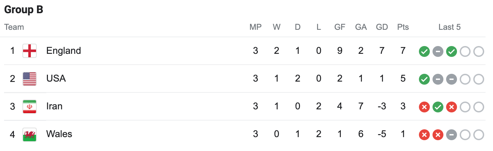Click the Iran flag icon
The height and width of the screenshot is (151, 493).
tap(30, 106)
